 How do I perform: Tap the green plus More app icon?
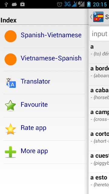click(x=11, y=152)
